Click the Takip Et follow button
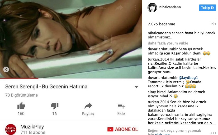Screen dimensions: 218x135 click(x=207, y=8)
